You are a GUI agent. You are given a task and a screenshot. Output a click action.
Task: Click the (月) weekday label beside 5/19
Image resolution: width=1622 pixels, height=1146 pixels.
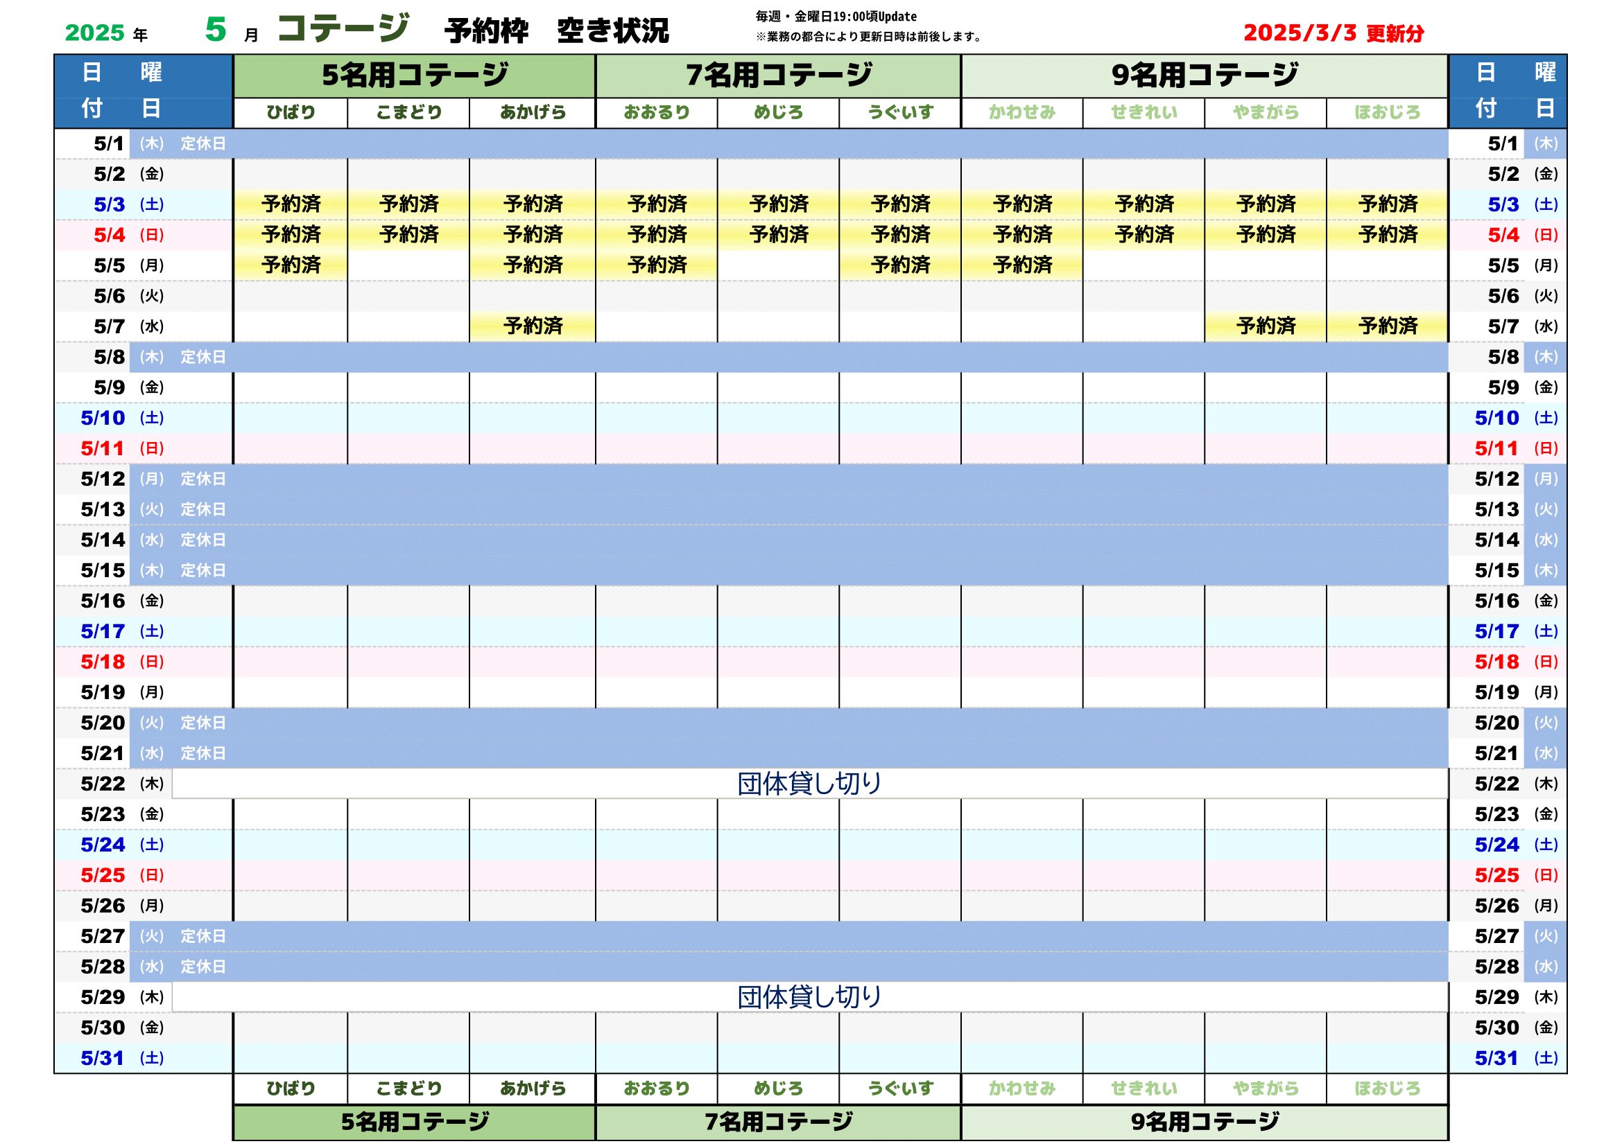click(152, 692)
